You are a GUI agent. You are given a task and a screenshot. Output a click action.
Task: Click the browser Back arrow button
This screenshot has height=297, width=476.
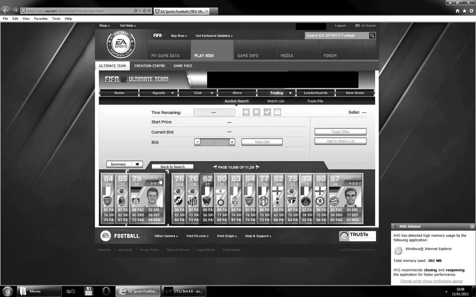(x=5, y=11)
